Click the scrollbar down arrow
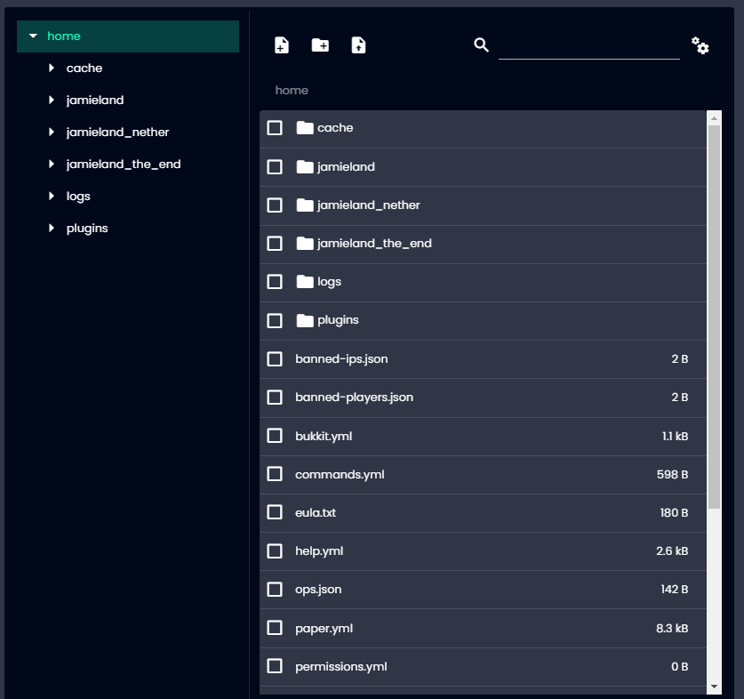The width and height of the screenshot is (744, 699). [714, 687]
